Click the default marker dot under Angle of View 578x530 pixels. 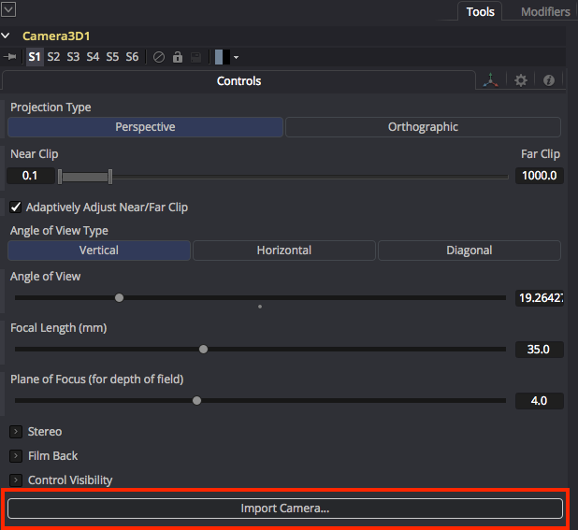pyautogui.click(x=260, y=307)
